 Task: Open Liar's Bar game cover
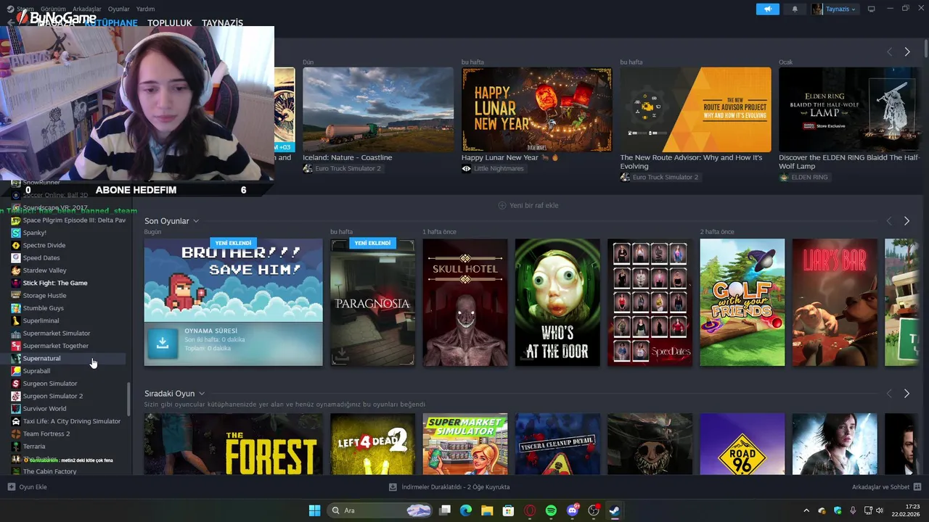(835, 302)
